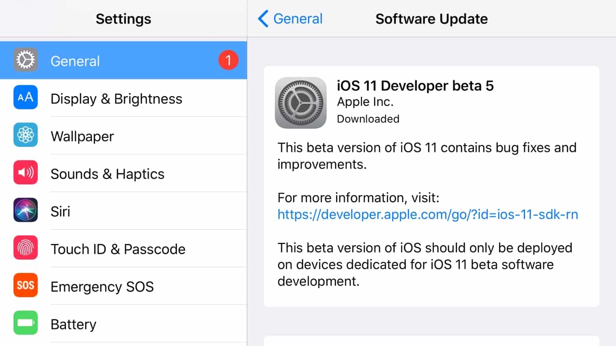
Task: Tap the iOS 11 Developer beta 5 title
Action: tap(415, 86)
